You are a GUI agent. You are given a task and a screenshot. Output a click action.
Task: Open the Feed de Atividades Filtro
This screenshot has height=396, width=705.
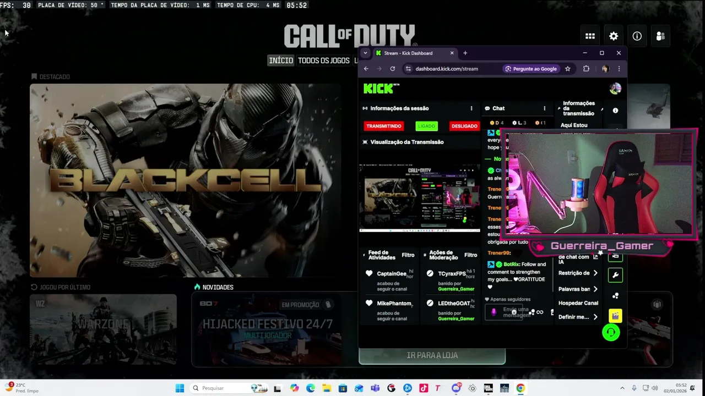tap(408, 255)
